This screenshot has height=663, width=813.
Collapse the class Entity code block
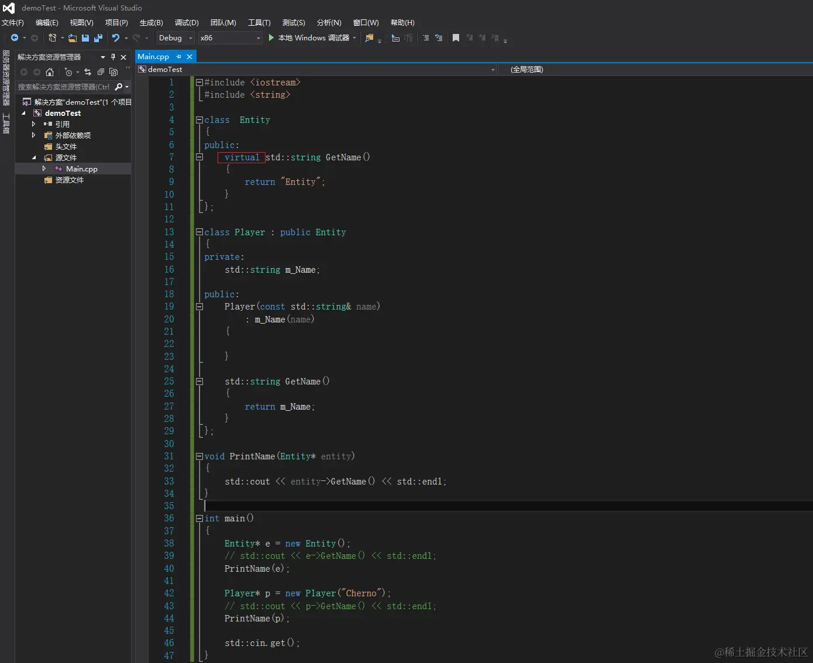[199, 120]
